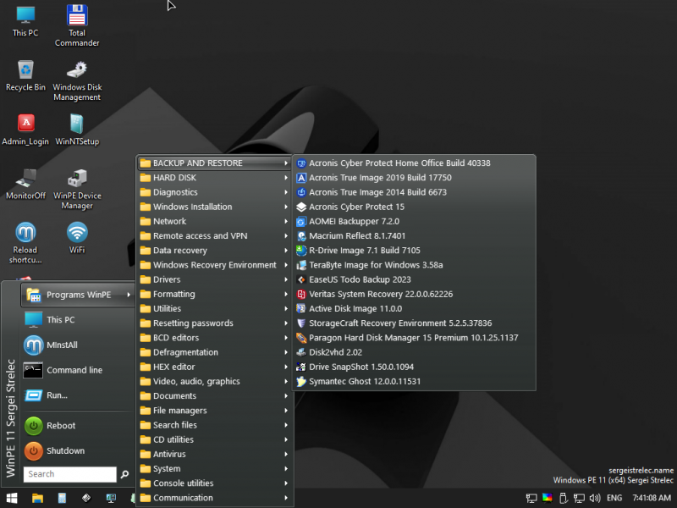The image size is (677, 508).
Task: Open Console utilities menu folder
Action: click(x=214, y=483)
